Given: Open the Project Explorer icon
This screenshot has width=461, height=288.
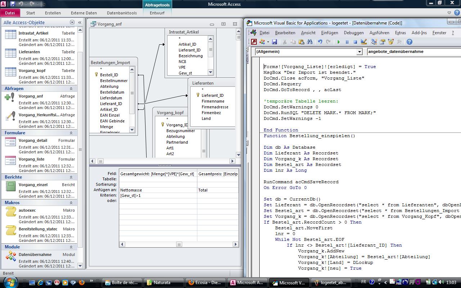Looking at the screenshot, I should point(374,42).
